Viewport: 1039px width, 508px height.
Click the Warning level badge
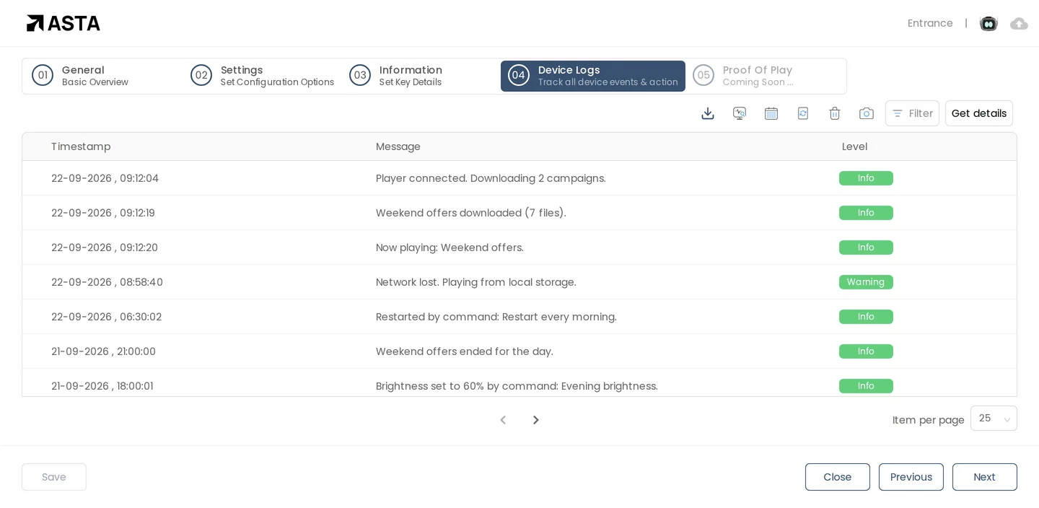[866, 282]
